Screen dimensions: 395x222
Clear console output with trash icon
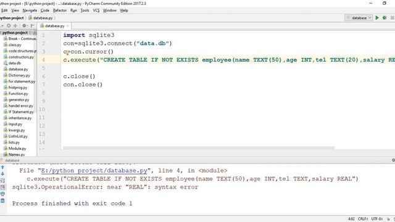point(2,200)
